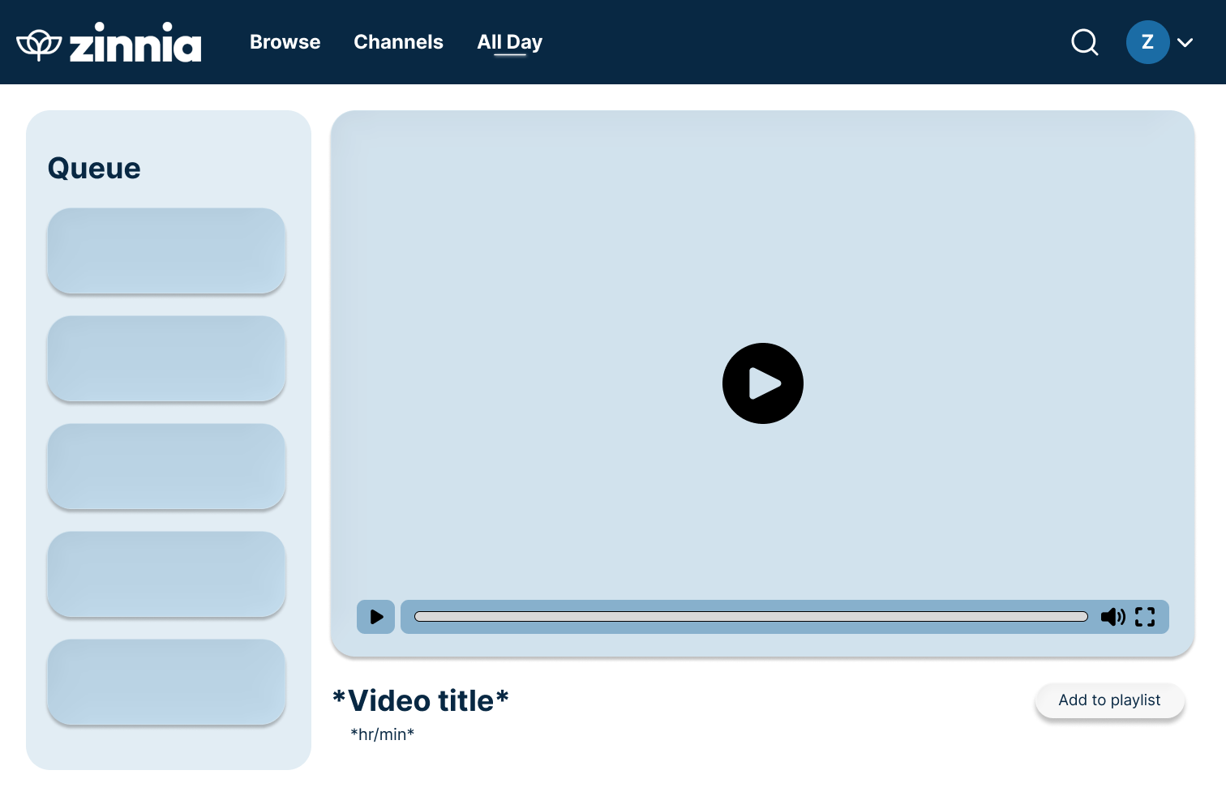Image resolution: width=1226 pixels, height=796 pixels.
Task: Open the Channels section
Action: [398, 42]
